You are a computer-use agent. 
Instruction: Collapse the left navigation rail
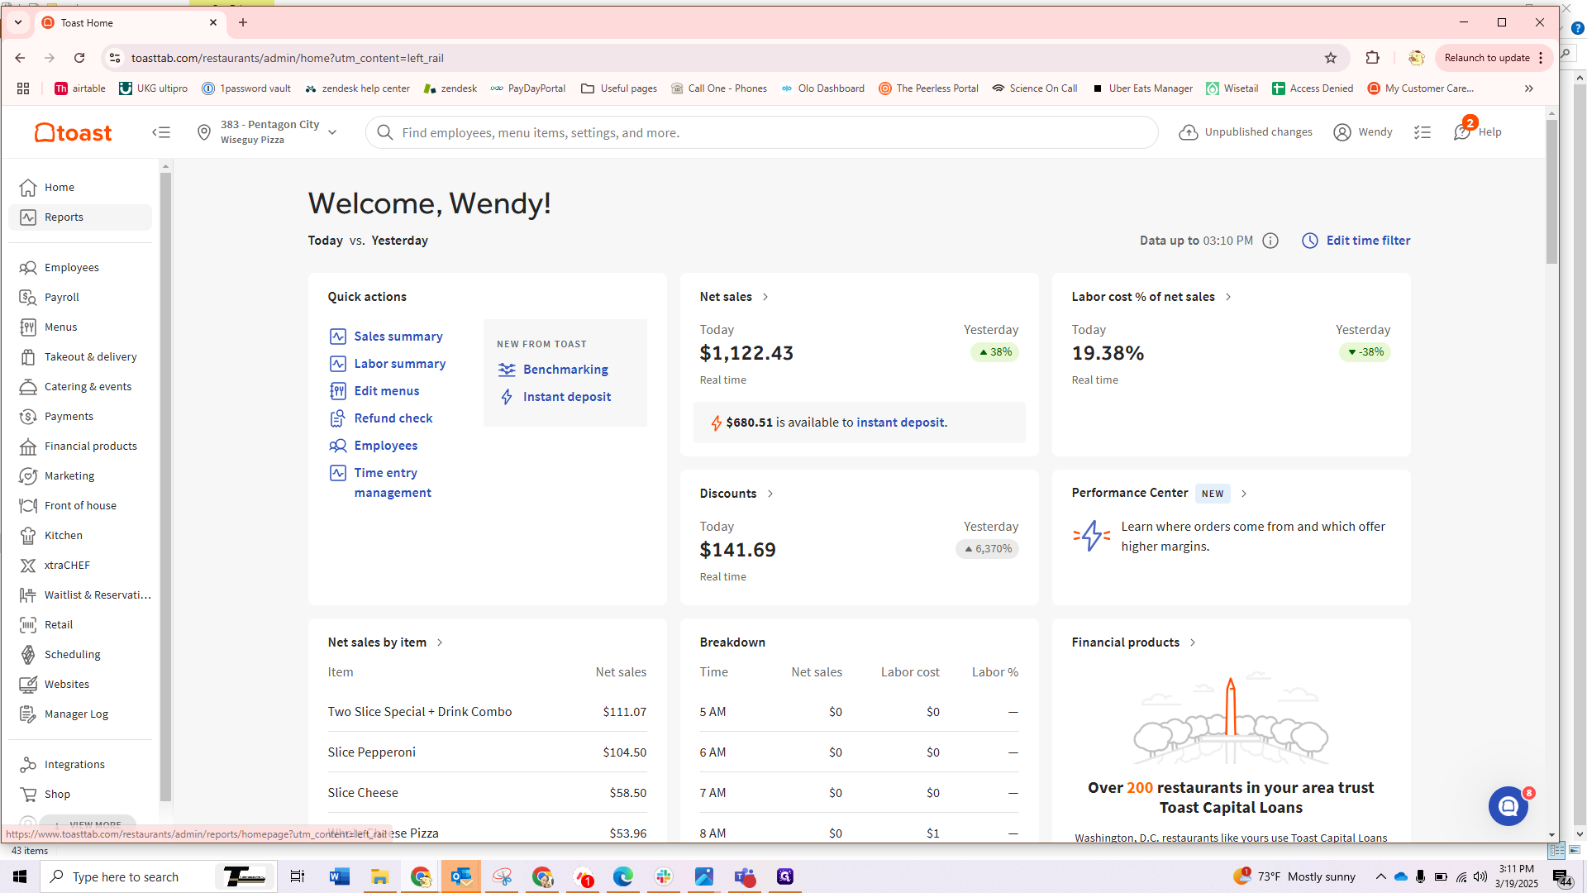pos(161,132)
